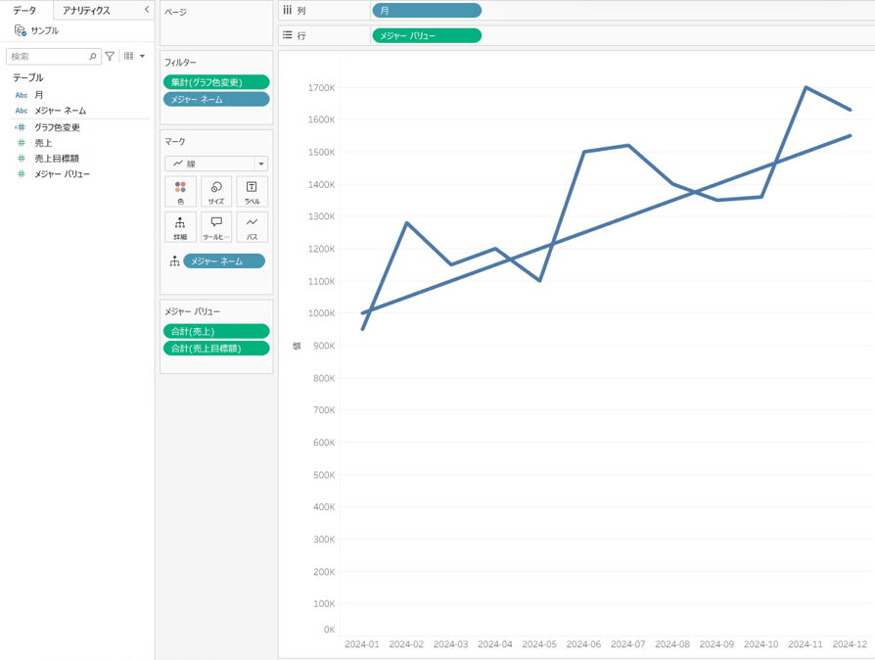Click the 集計(グラフ色変更) filter pill

tap(216, 82)
